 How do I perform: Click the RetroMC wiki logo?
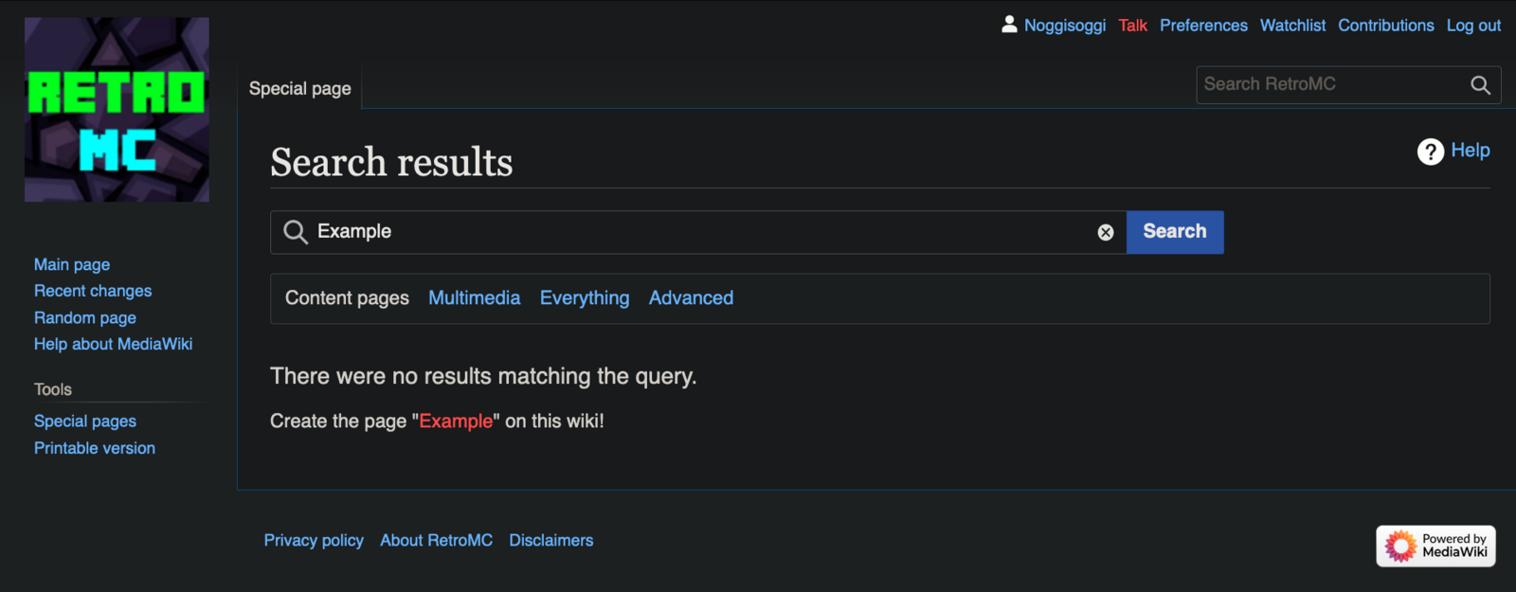[x=116, y=109]
